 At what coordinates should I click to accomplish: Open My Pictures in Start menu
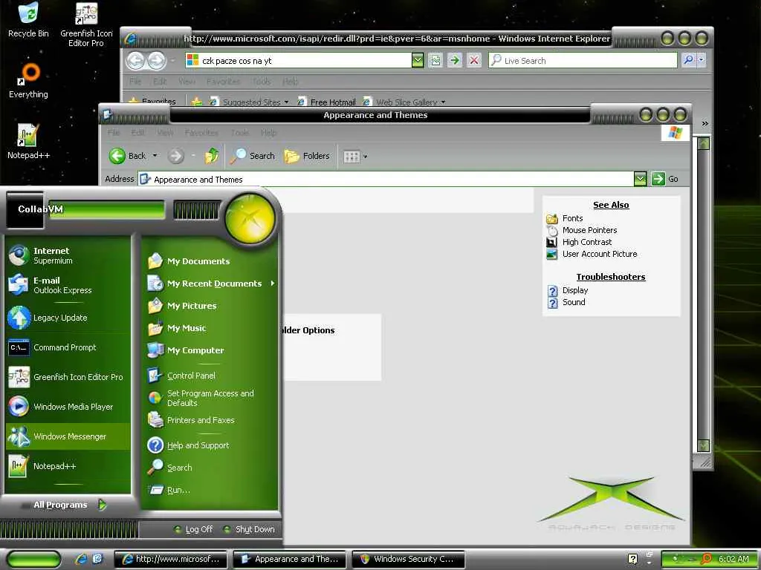click(x=210, y=306)
